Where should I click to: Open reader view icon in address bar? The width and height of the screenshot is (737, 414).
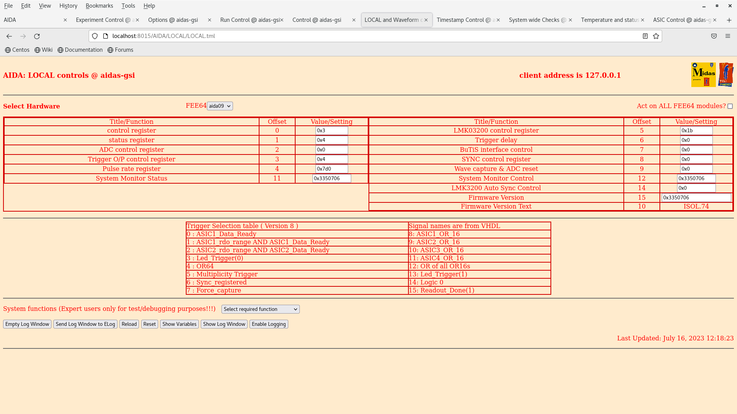tap(645, 36)
